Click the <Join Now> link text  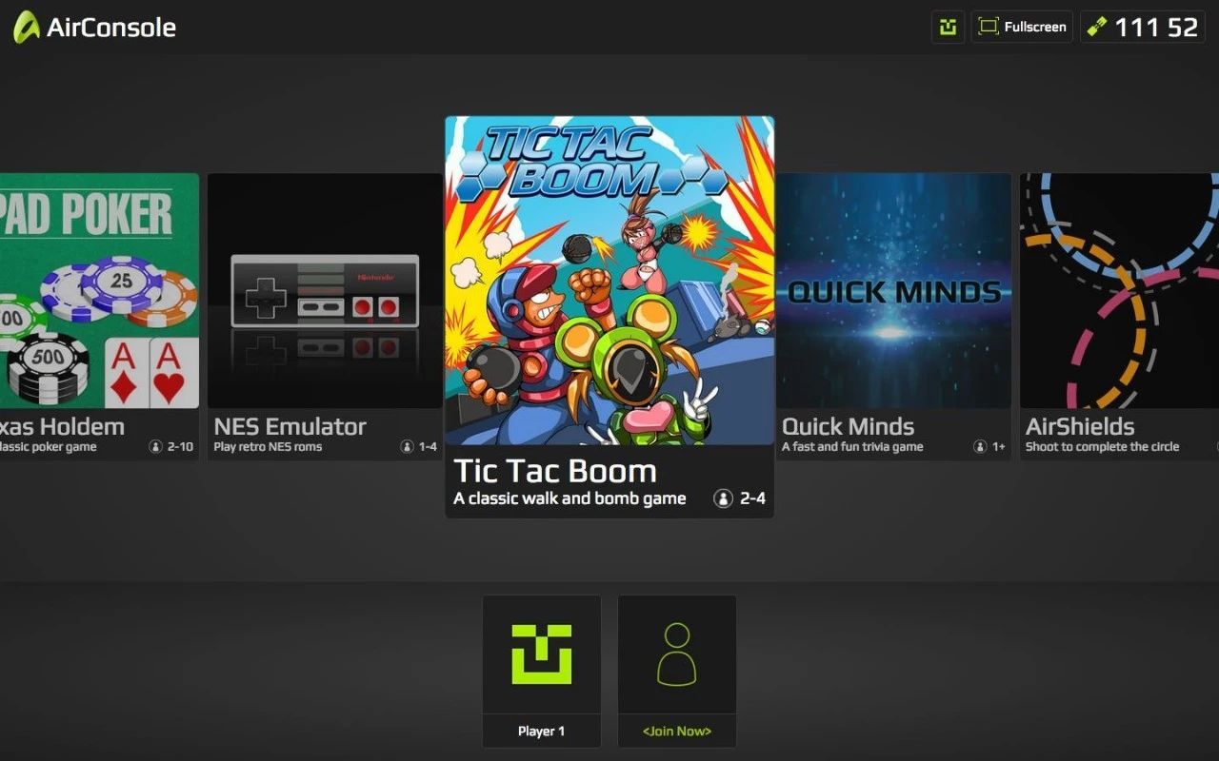pyautogui.click(x=677, y=732)
